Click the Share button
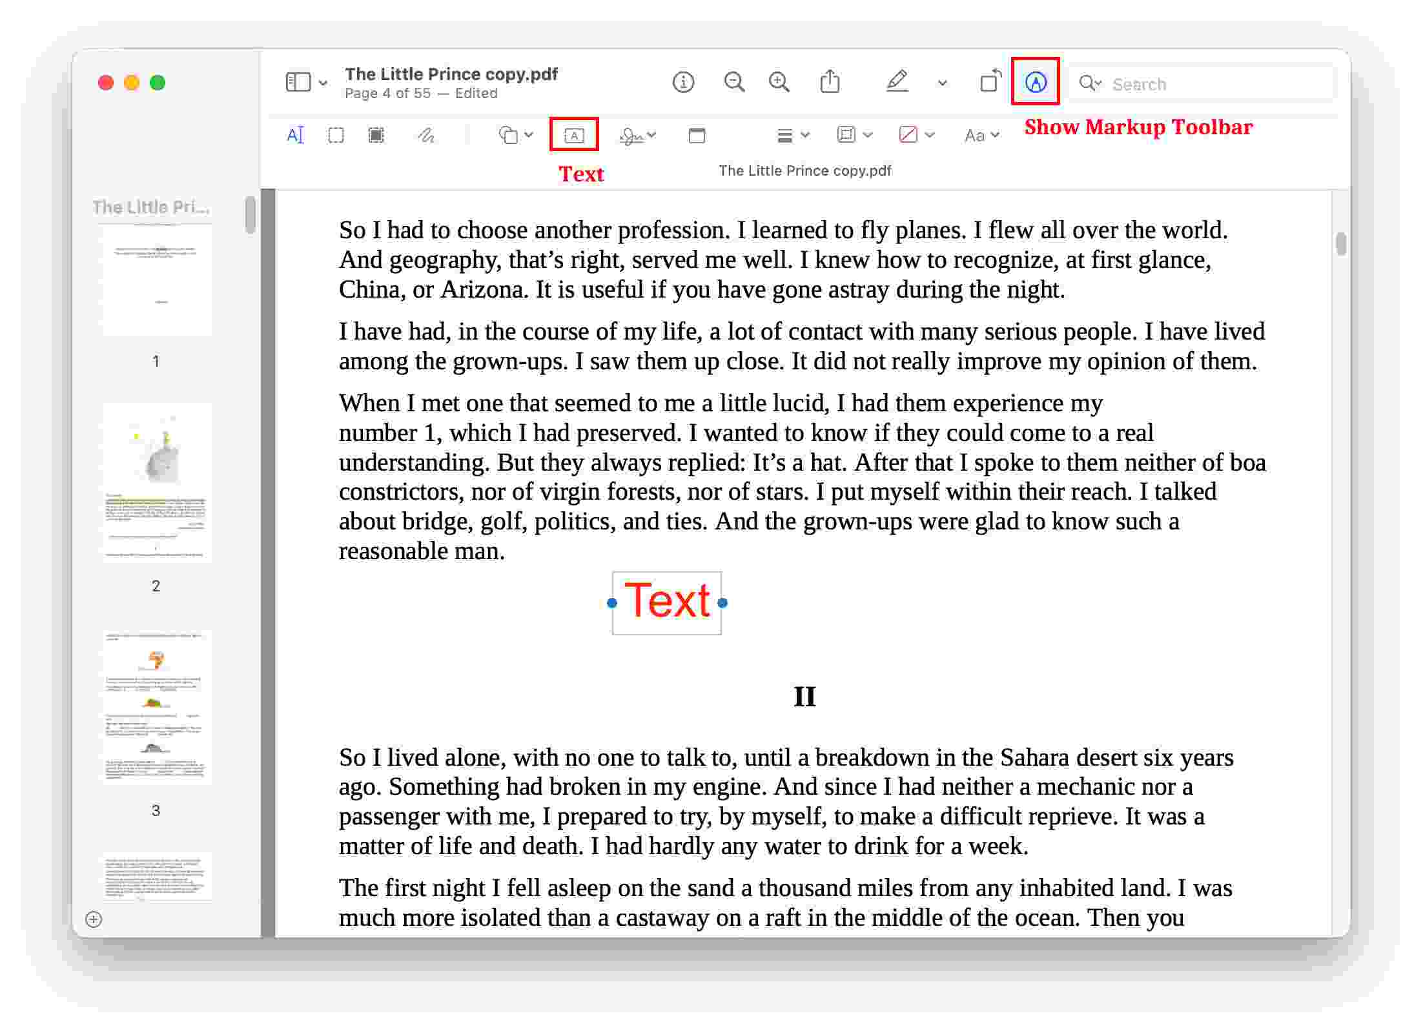1423x1033 pixels. [x=830, y=82]
